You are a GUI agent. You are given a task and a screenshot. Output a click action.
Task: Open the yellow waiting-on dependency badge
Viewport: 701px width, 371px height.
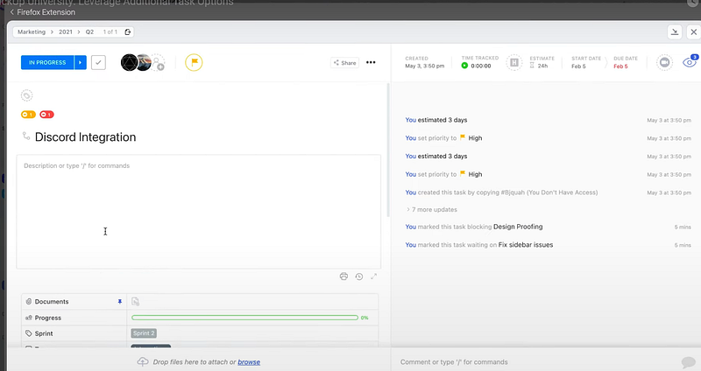[x=28, y=115]
